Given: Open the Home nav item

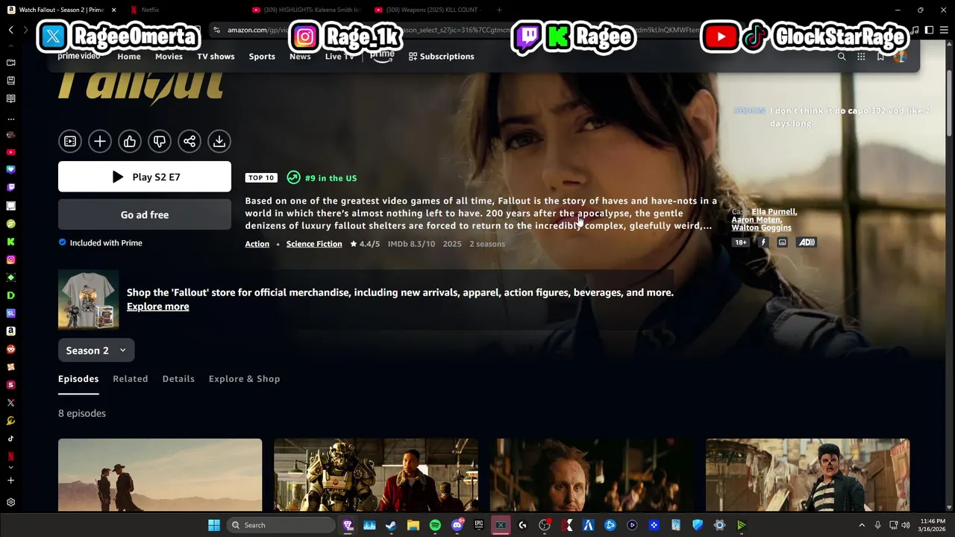Looking at the screenshot, I should [129, 57].
